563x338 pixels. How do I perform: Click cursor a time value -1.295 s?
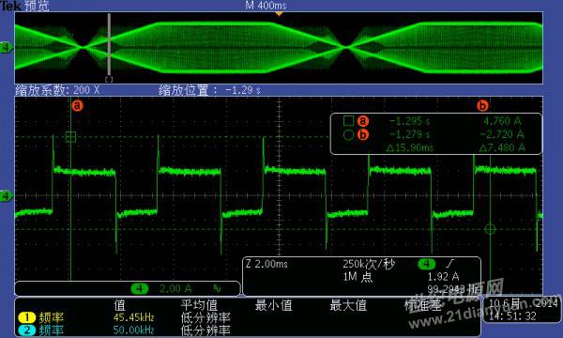point(410,121)
